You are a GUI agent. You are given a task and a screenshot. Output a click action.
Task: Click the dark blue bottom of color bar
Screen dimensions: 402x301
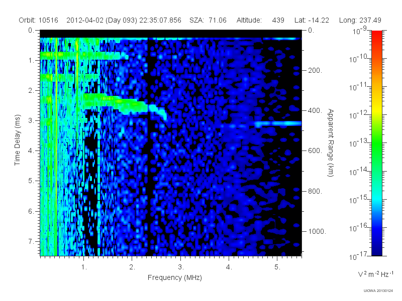pos(376,249)
